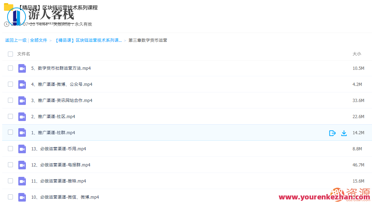Click video icon for 4、推广渠道-微博、公众号.mp4
372x203 pixels.
click(22, 84)
